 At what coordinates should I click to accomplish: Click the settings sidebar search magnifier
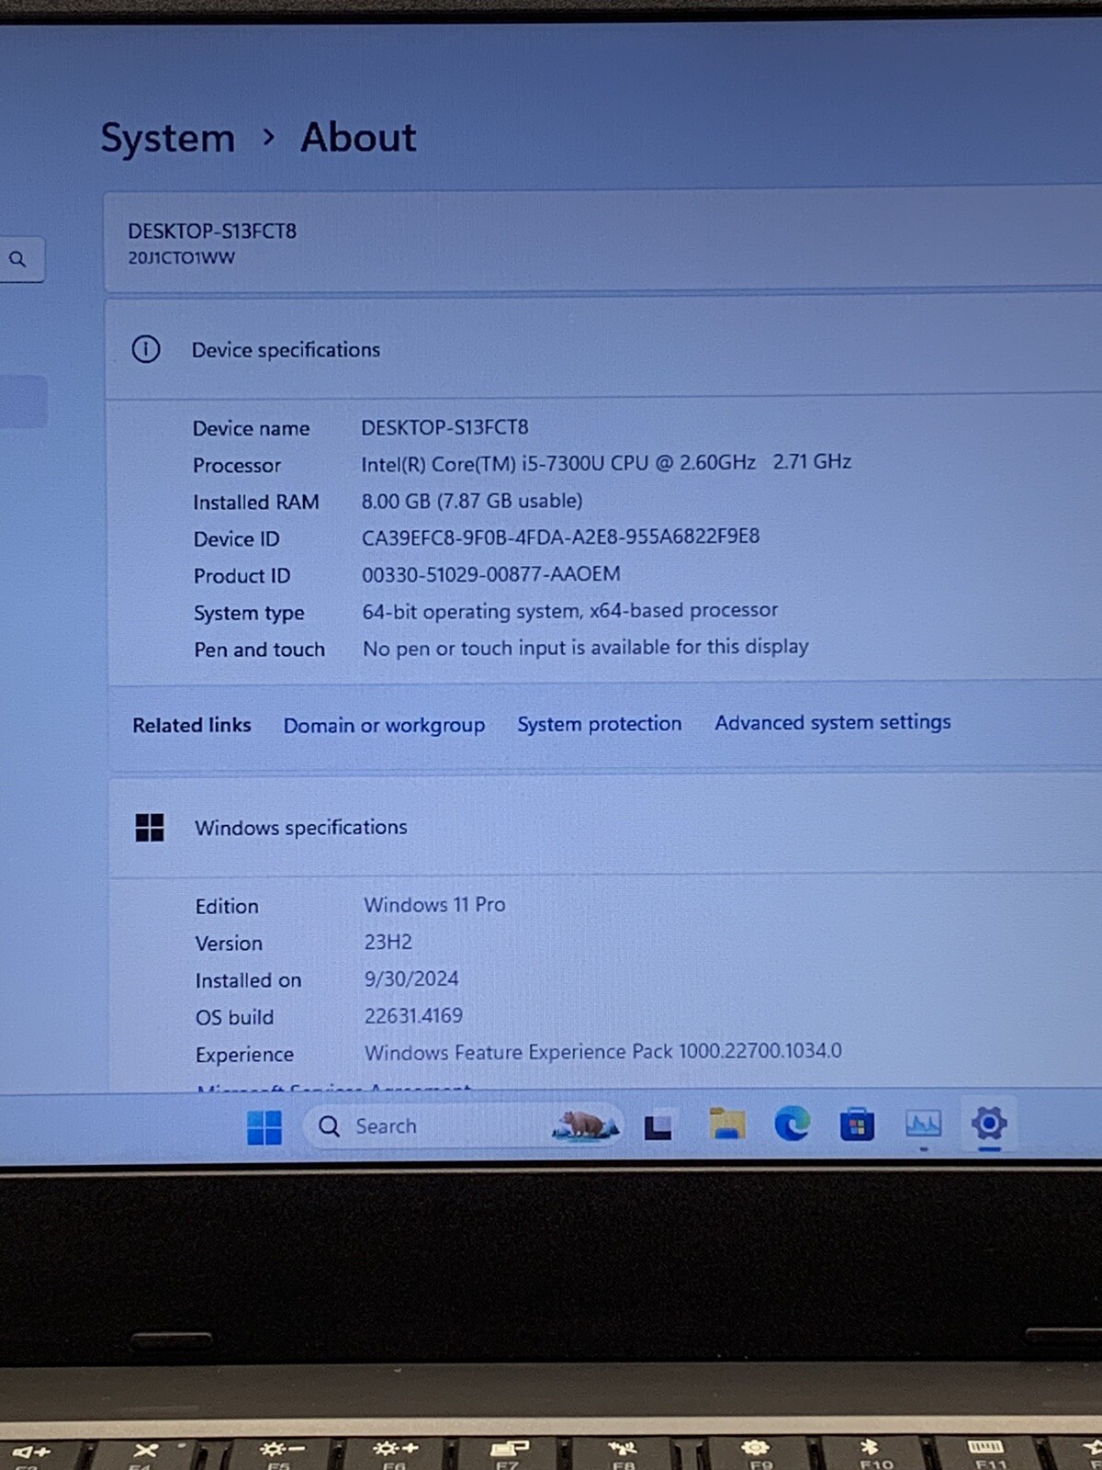tap(17, 260)
